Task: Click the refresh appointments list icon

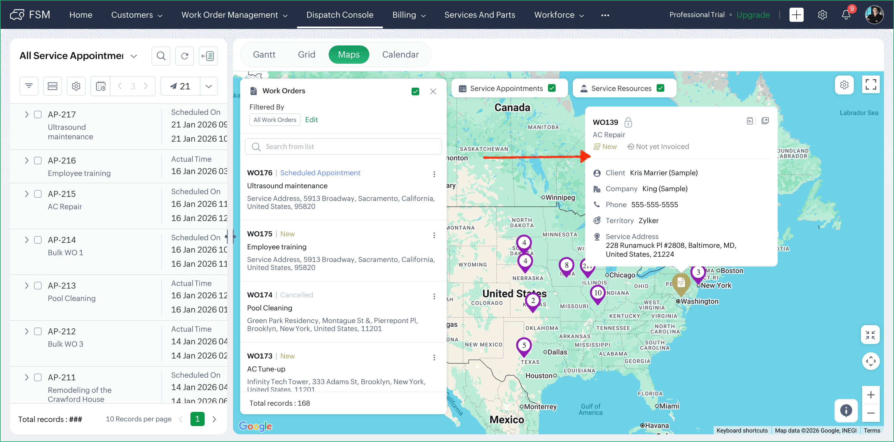Action: [184, 56]
